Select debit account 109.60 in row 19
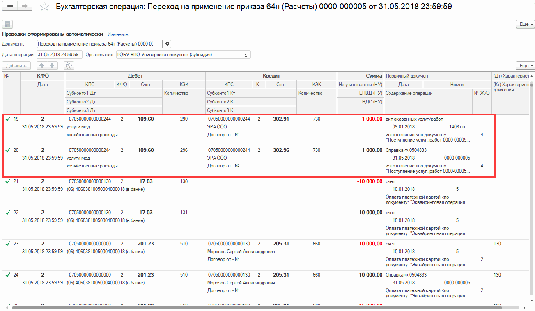 point(146,119)
